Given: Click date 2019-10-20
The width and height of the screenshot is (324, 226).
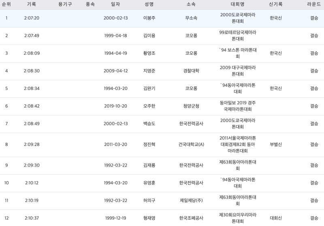Looking at the screenshot, I should [x=116, y=106].
